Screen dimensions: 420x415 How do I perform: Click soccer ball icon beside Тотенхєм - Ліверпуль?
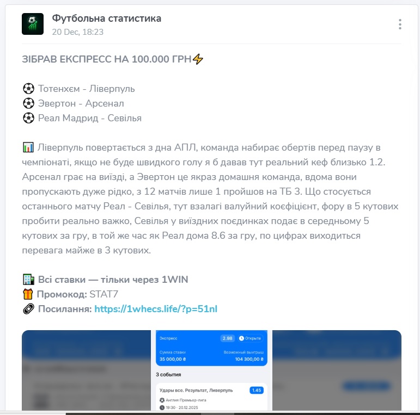(x=28, y=89)
